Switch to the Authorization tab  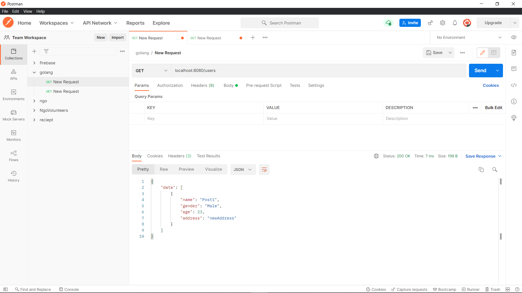pos(170,85)
